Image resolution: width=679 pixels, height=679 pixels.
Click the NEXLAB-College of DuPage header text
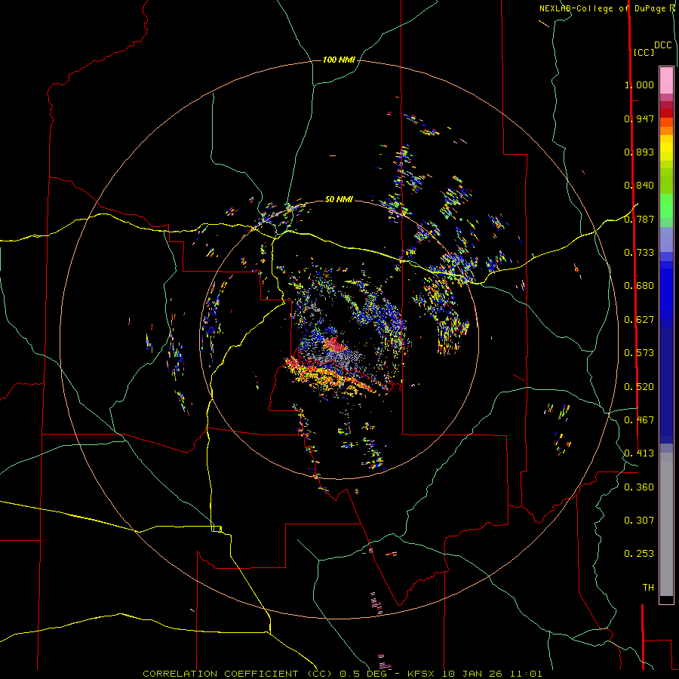[602, 8]
